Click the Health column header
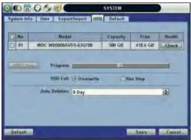This screenshot has height=140, width=191. point(171,37)
